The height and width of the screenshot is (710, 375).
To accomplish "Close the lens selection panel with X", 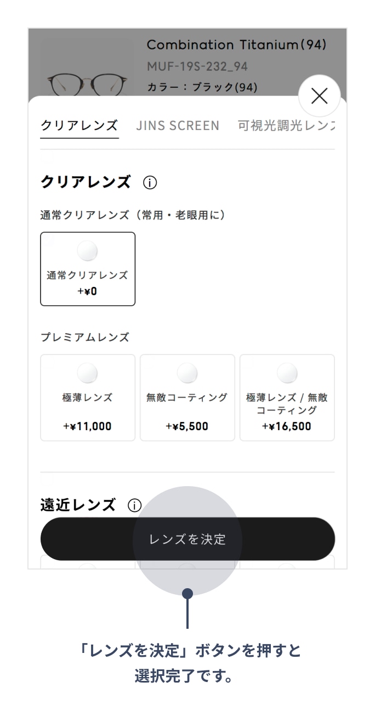I will [x=319, y=96].
